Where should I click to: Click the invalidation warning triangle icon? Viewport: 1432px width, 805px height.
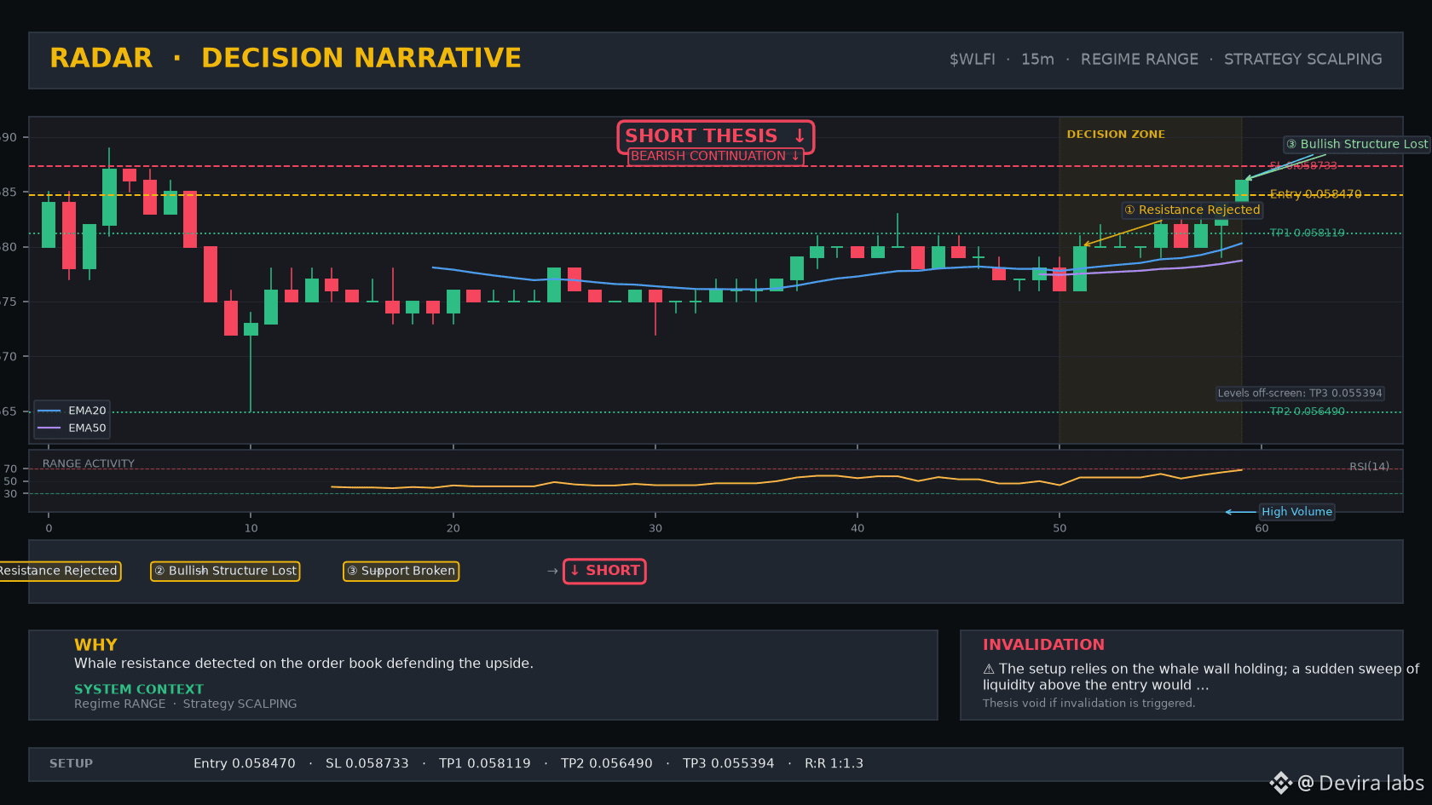tap(989, 670)
